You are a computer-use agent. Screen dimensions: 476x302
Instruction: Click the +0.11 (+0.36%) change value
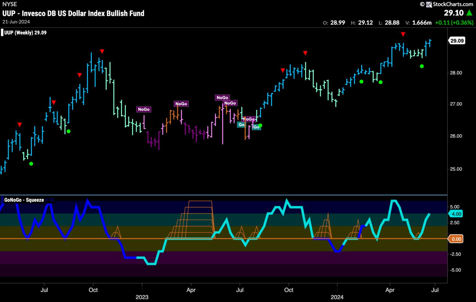[454, 23]
